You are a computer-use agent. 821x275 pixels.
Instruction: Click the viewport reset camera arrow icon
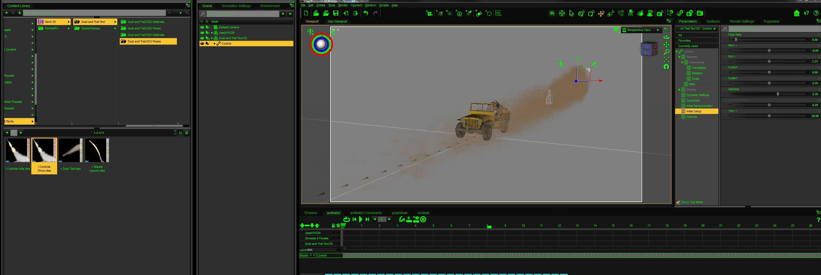[x=666, y=67]
